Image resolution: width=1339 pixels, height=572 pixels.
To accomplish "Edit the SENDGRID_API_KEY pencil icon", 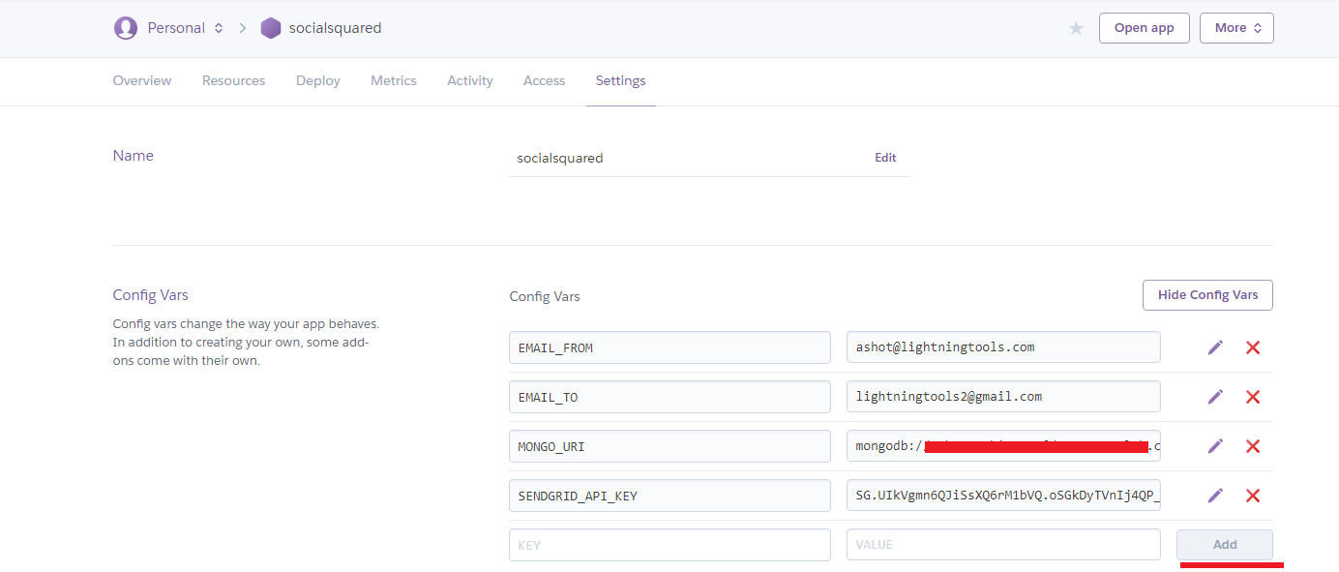I will [x=1215, y=496].
